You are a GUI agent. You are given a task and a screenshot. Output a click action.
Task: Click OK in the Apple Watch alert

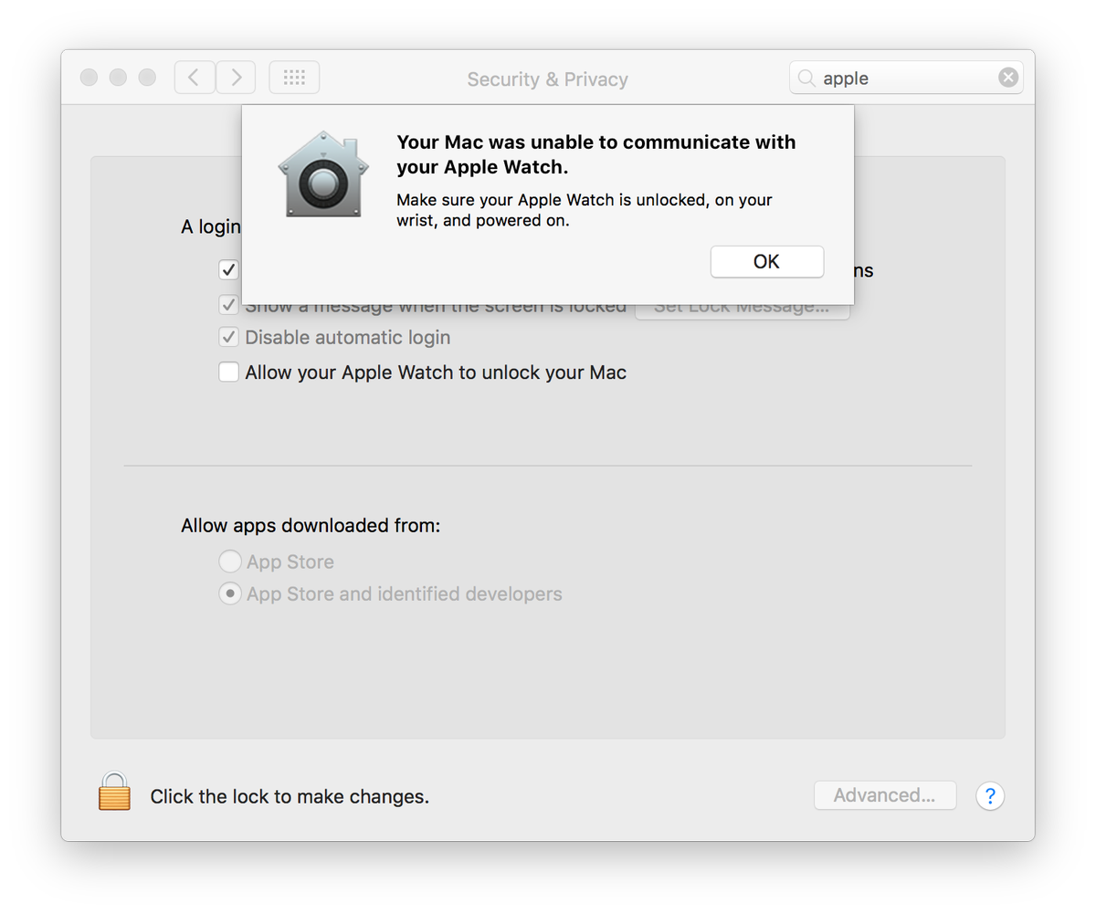point(767,261)
